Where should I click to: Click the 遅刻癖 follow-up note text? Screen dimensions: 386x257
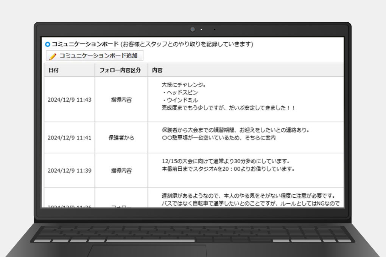tap(248, 196)
